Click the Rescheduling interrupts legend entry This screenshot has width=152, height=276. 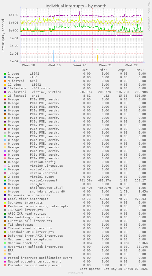coord(29,217)
